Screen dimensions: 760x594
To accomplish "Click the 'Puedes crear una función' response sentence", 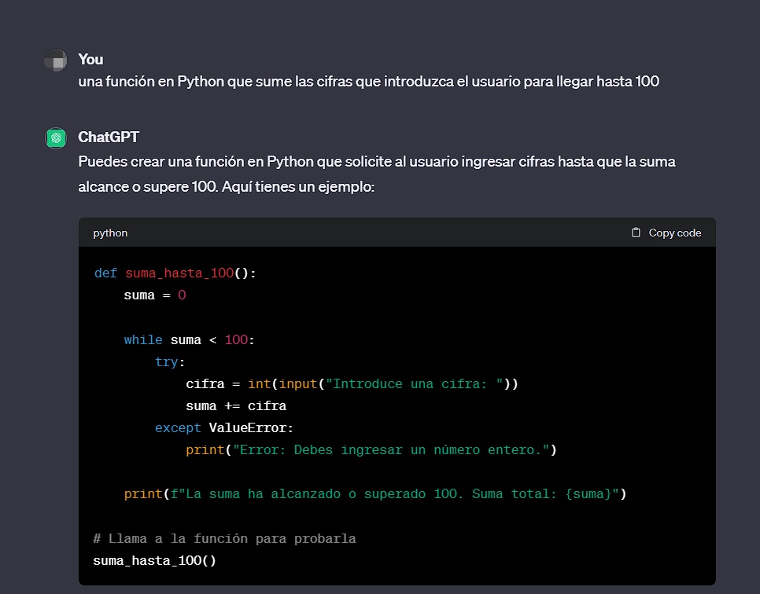I will [x=377, y=174].
